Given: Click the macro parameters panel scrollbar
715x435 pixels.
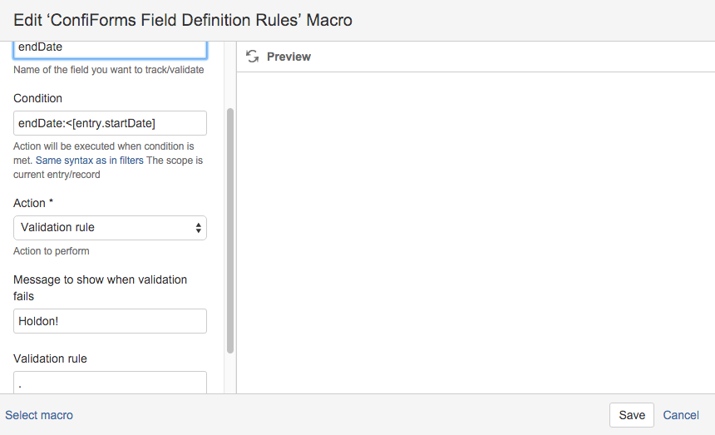Looking at the screenshot, I should [x=230, y=230].
